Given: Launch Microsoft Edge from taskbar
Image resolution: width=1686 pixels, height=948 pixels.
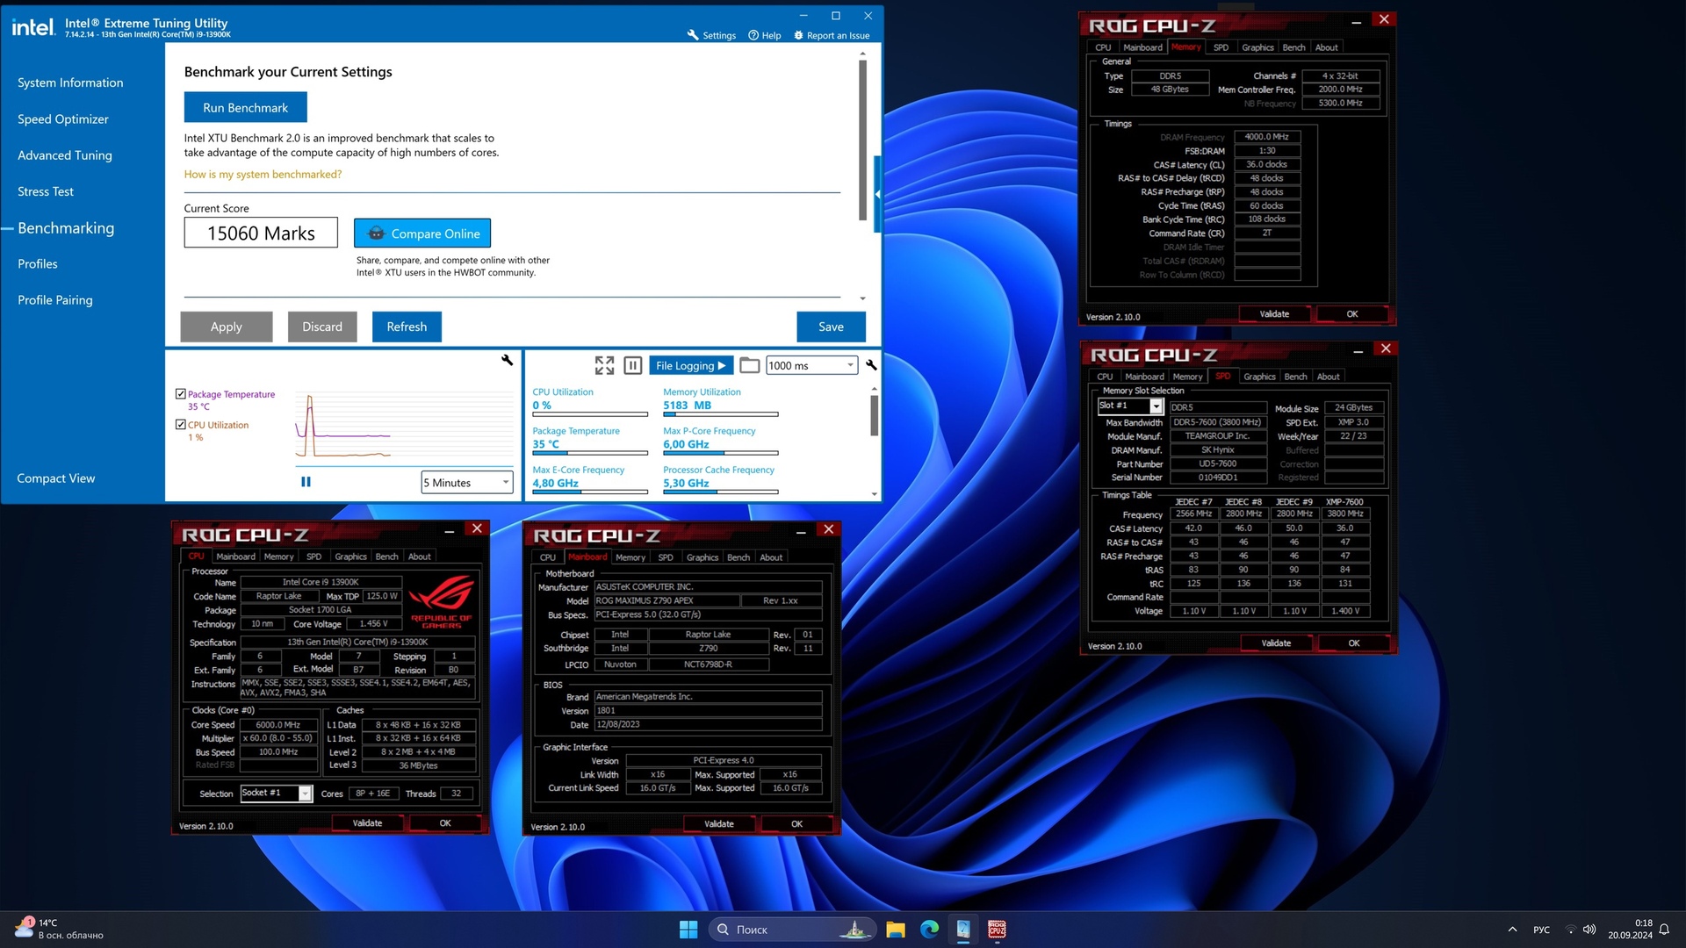Looking at the screenshot, I should [x=929, y=930].
